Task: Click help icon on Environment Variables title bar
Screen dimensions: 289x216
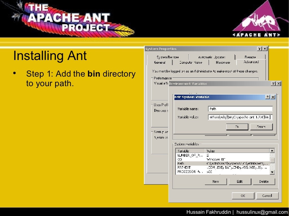Action: (273, 84)
